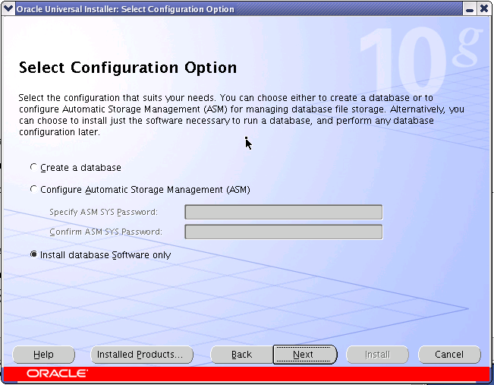The width and height of the screenshot is (494, 385).
Task: Open the Help button
Action: coord(43,355)
